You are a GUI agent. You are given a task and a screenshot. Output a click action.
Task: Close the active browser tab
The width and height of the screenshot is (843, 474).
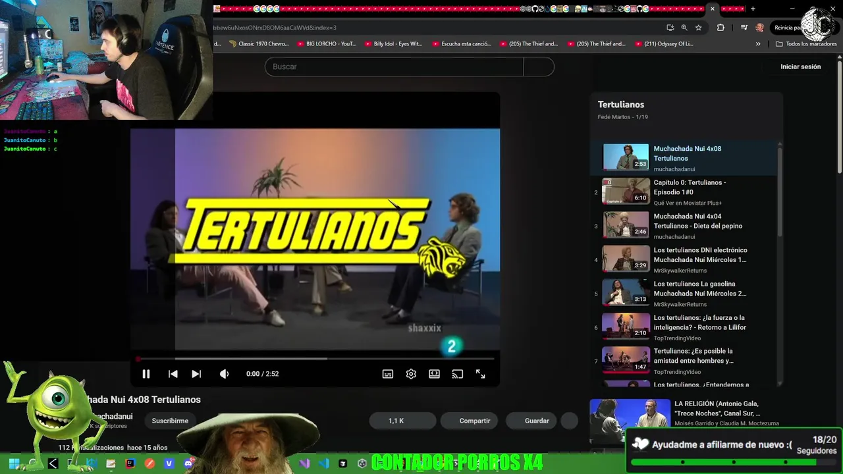click(712, 9)
